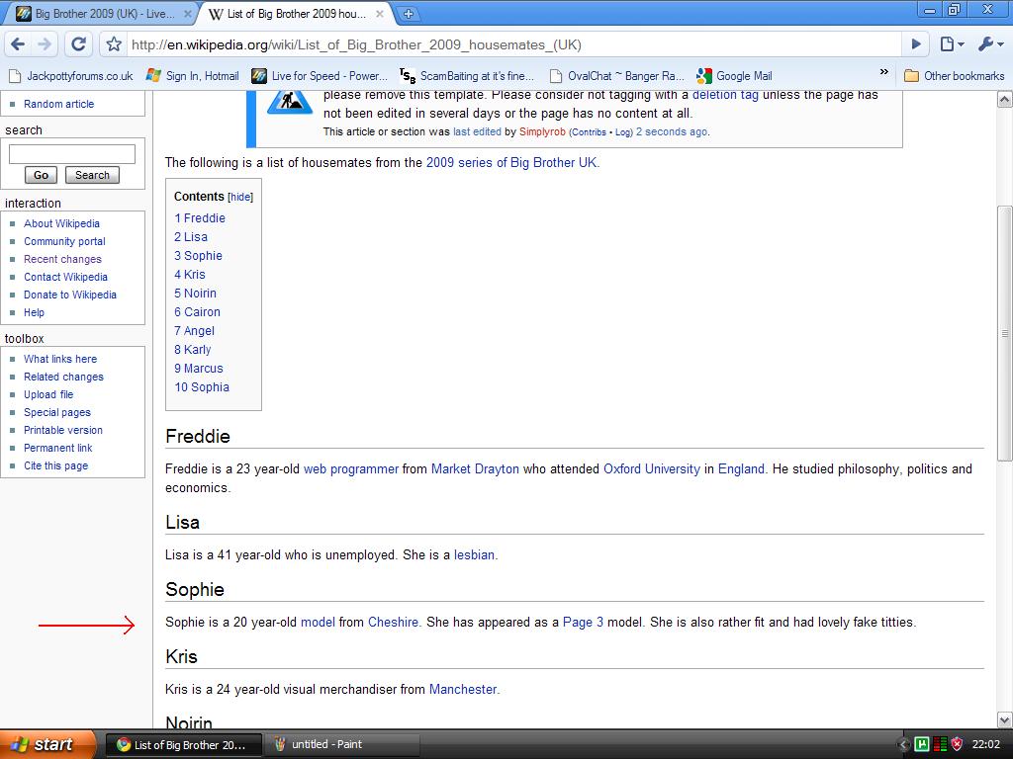Open the Special pages link
Image resolution: width=1013 pixels, height=759 pixels.
tap(56, 412)
